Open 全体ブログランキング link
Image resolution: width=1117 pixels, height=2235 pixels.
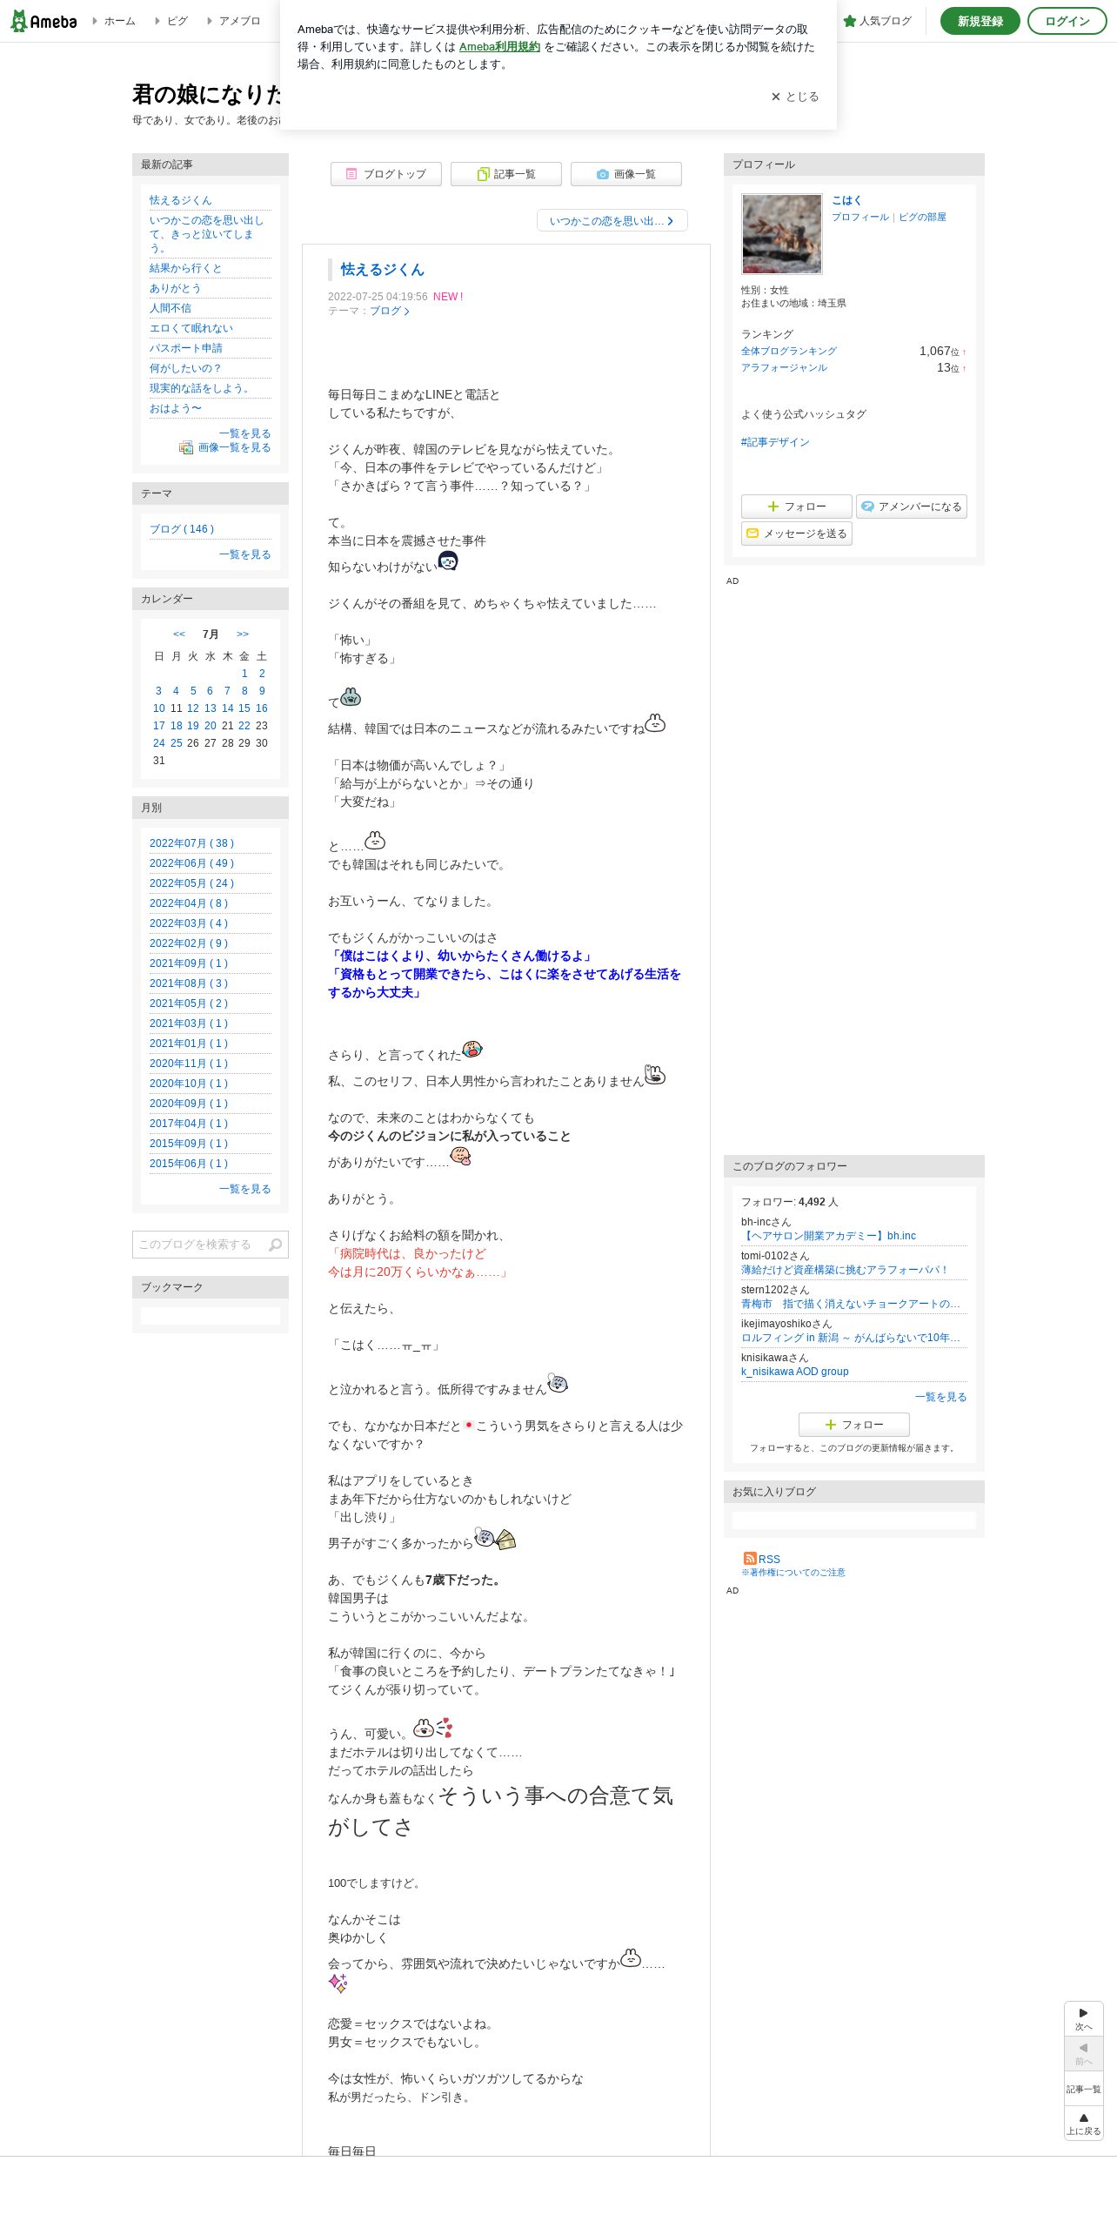click(x=789, y=351)
